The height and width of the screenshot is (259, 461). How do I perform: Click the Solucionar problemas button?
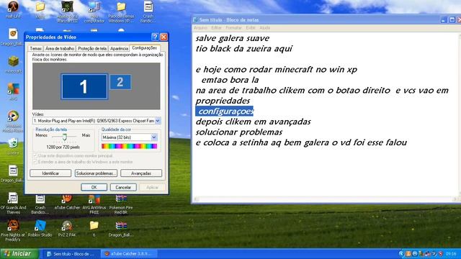[x=96, y=173]
